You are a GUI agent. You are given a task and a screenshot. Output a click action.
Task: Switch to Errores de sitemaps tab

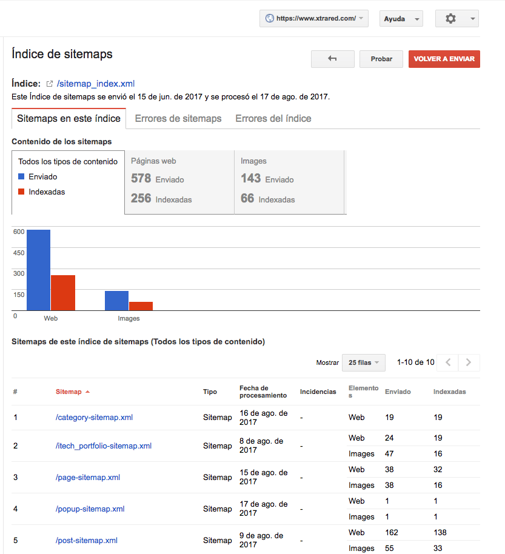tap(178, 118)
